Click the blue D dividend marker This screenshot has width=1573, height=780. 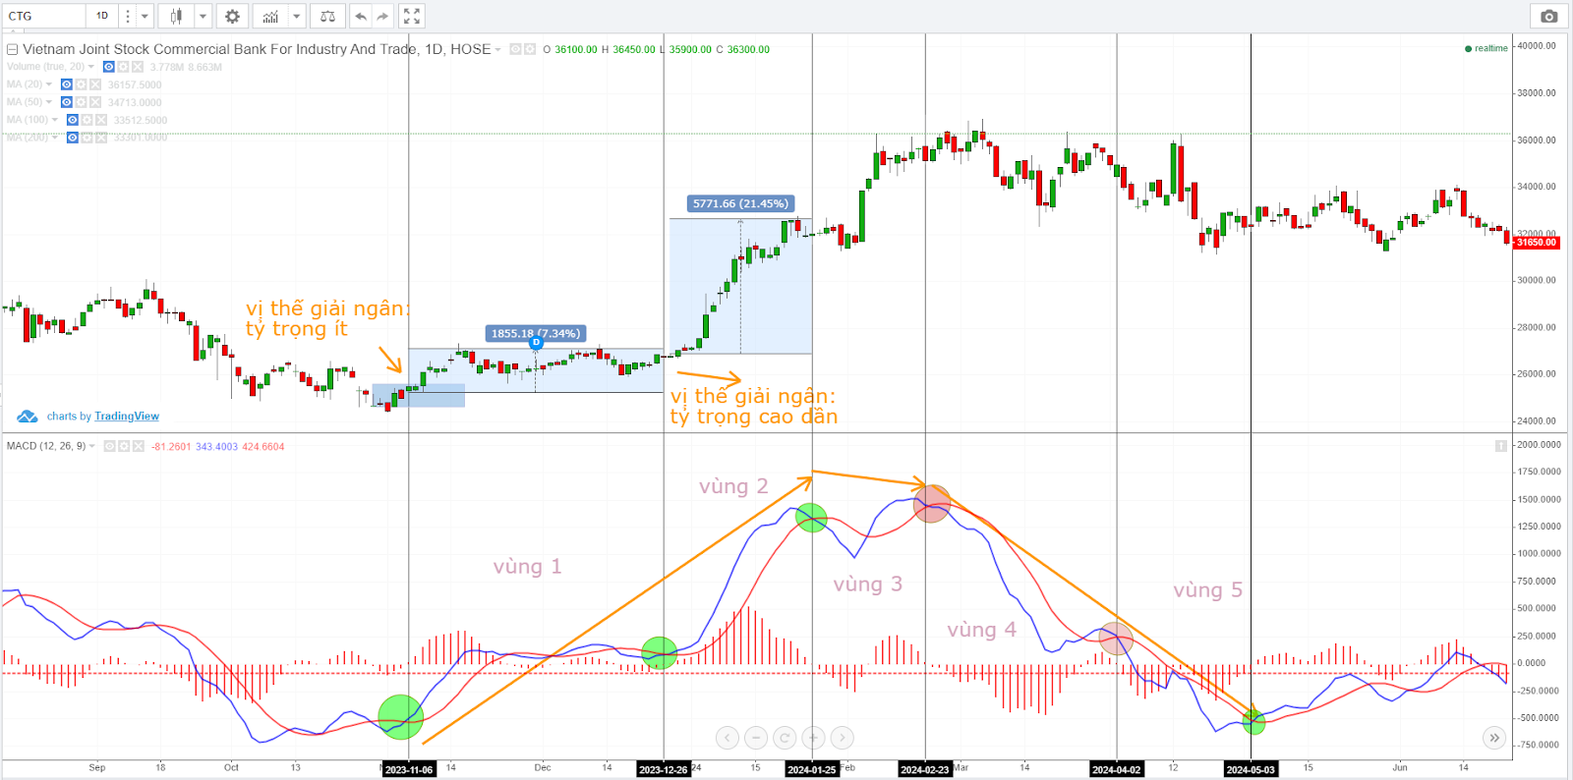536,343
